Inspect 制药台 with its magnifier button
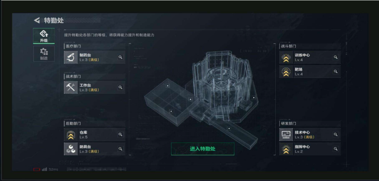 (120, 57)
